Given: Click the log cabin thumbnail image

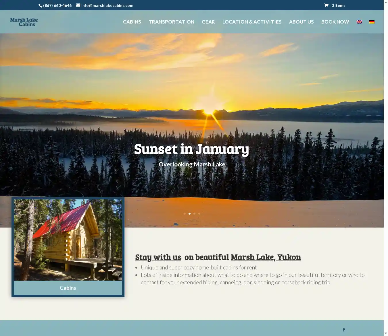Looking at the screenshot, I should point(68,240).
